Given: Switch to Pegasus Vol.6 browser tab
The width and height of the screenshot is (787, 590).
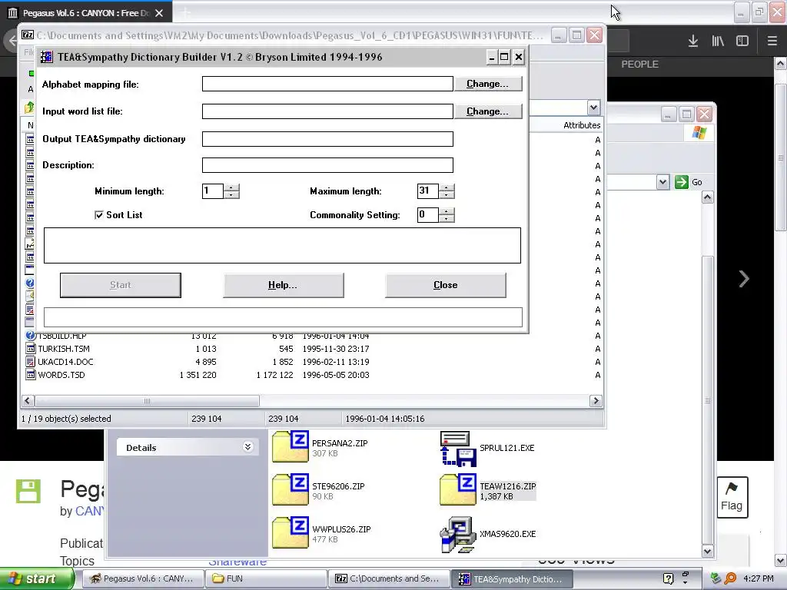Looking at the screenshot, I should [x=85, y=13].
